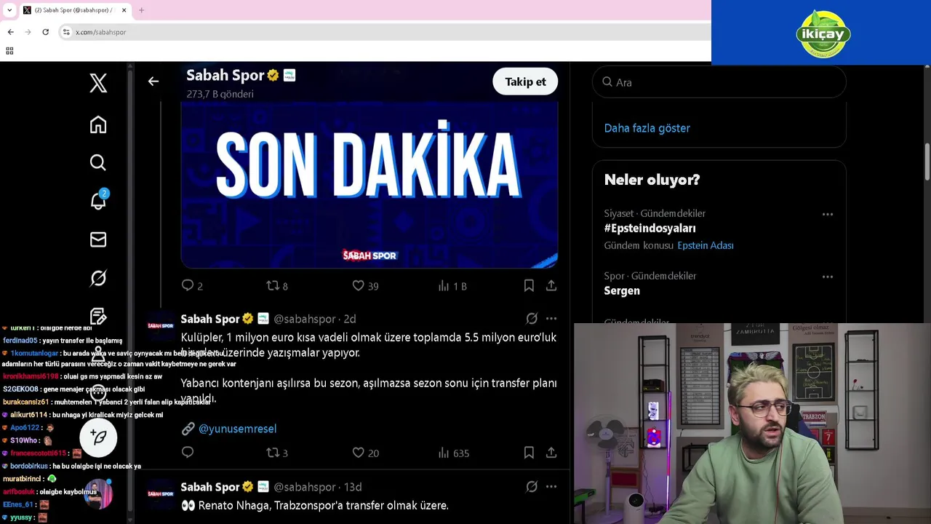Open Grok explain on Kulüpler post
The width and height of the screenshot is (931, 524).
pyautogui.click(x=532, y=319)
